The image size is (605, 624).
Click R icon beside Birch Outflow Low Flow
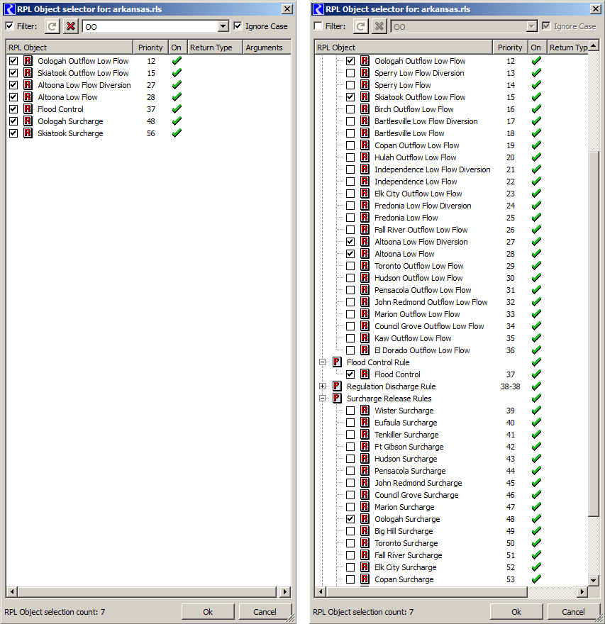(365, 109)
